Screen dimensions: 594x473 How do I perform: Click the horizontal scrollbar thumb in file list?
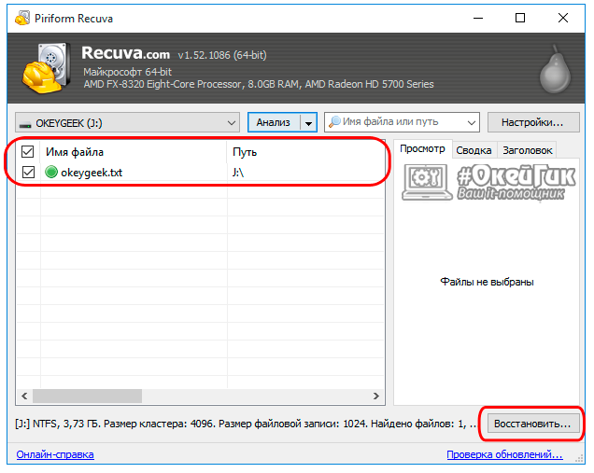click(x=87, y=396)
